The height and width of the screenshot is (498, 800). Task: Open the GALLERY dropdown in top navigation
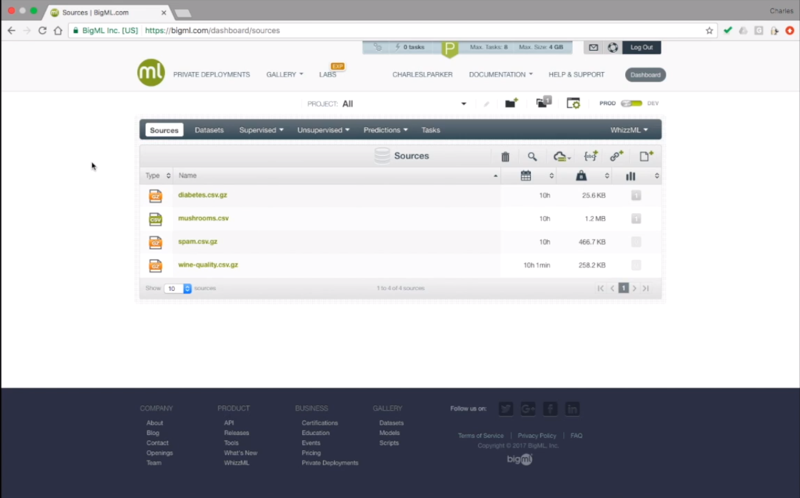[x=285, y=75]
